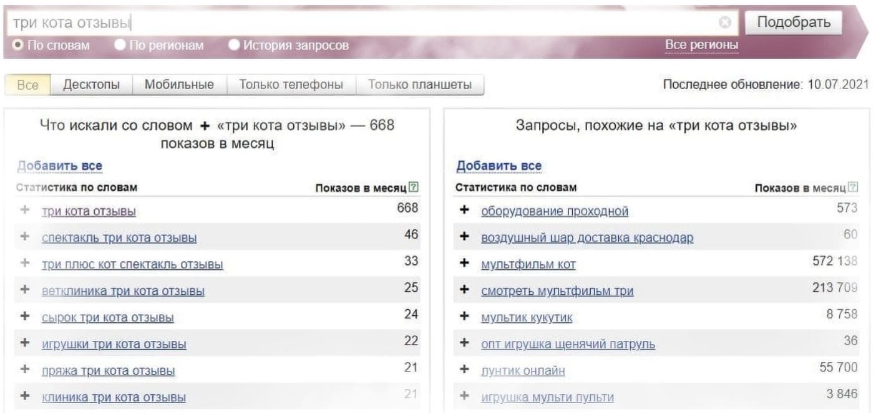Select the 'История запросов' radio button

click(234, 45)
